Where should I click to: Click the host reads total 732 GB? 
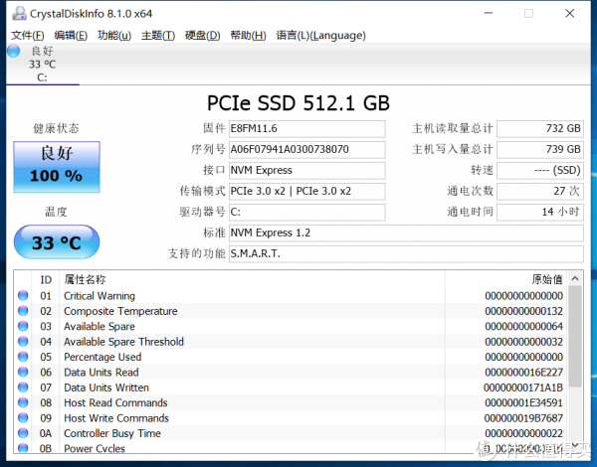tap(540, 128)
